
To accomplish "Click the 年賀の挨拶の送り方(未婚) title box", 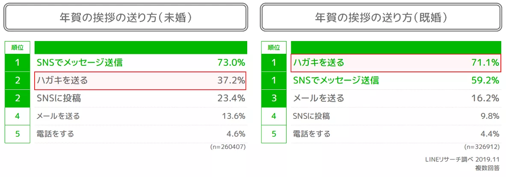I will coord(125,18).
